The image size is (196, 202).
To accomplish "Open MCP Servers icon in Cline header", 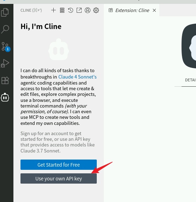I will click(x=62, y=10).
